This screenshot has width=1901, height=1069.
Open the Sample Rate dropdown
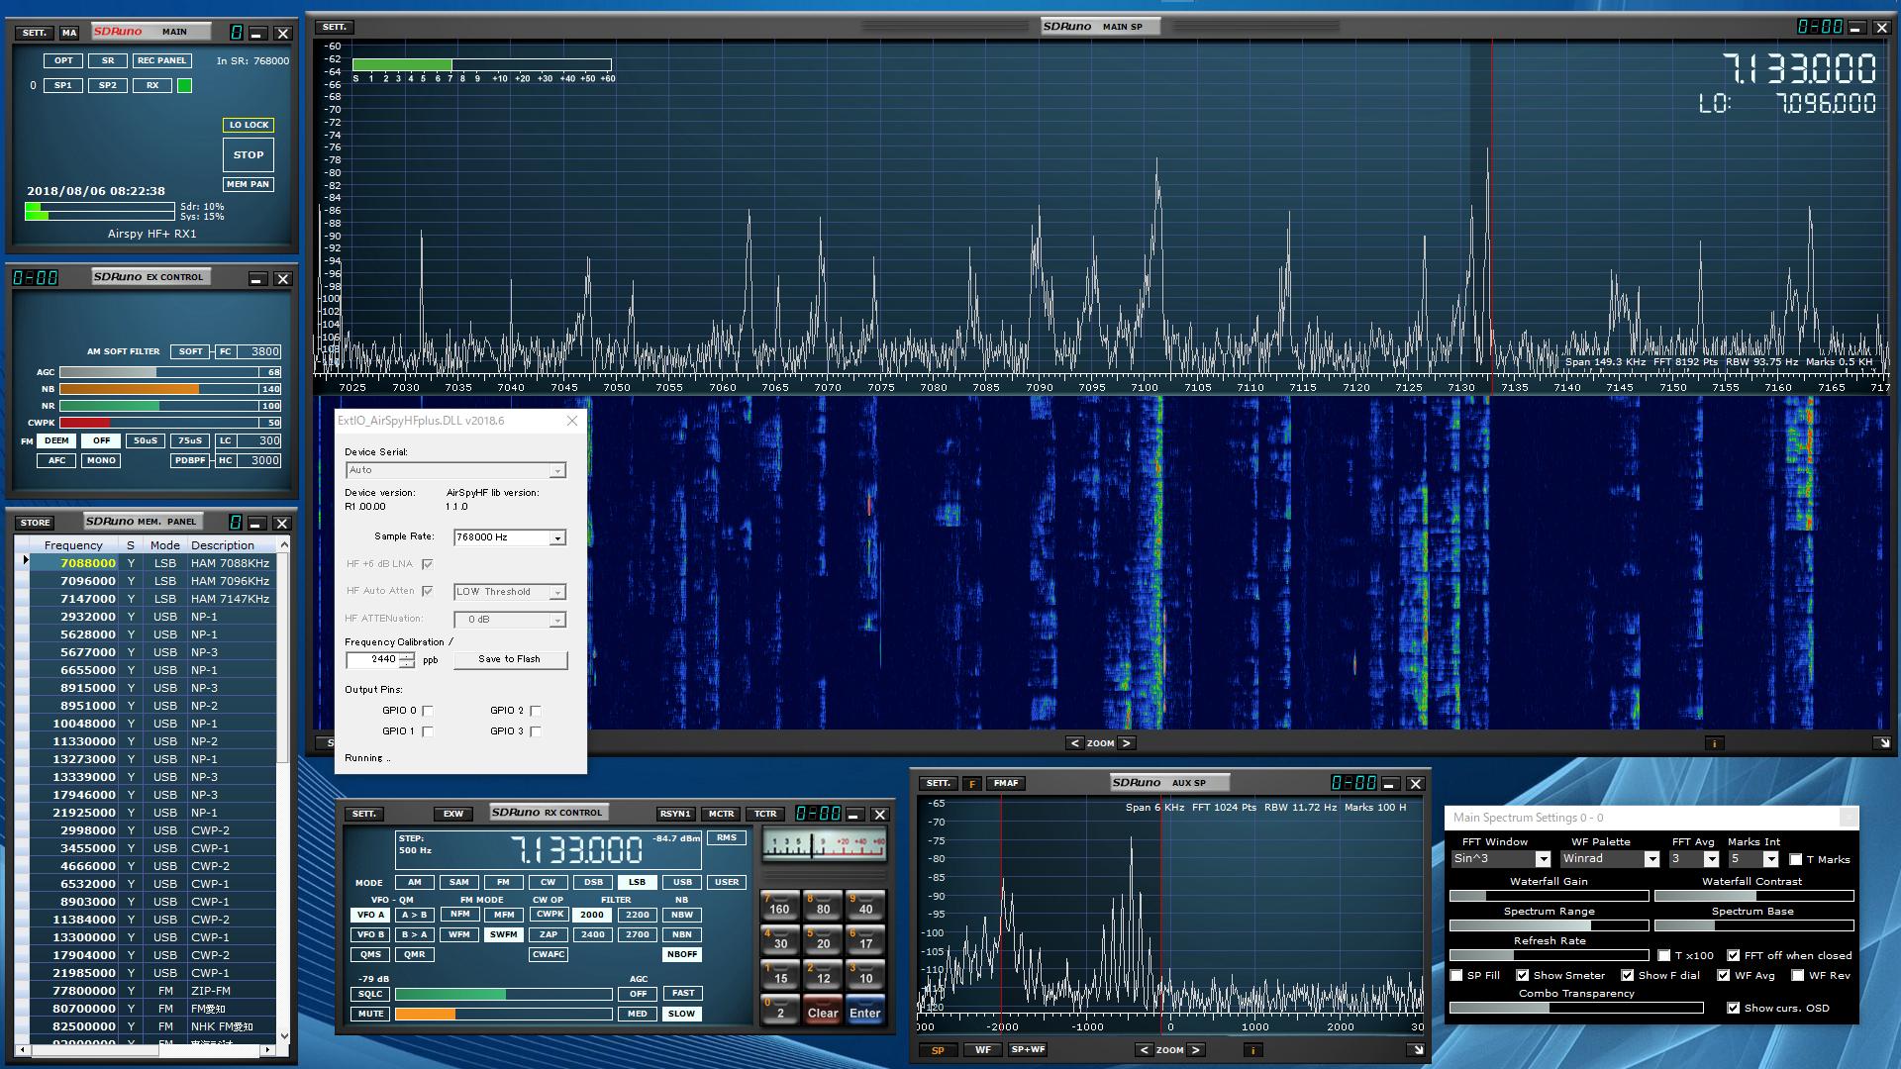tap(557, 537)
